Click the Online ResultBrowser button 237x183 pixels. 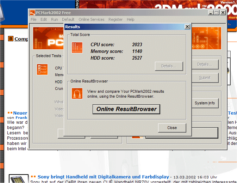click(126, 109)
